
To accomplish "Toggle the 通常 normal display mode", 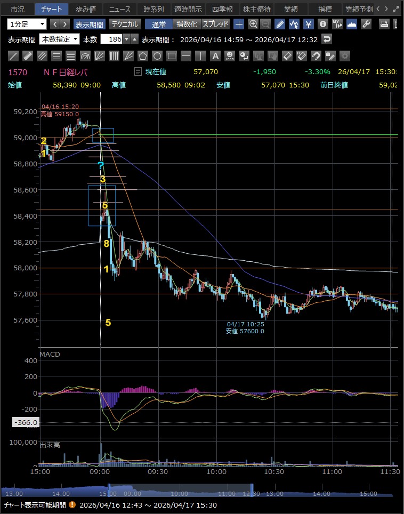I will (x=159, y=24).
